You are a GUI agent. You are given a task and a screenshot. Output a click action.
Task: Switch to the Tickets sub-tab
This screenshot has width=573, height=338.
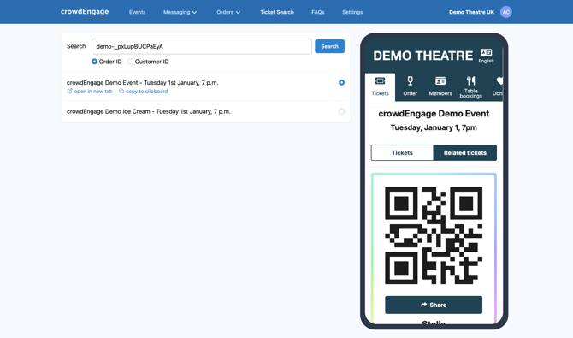[x=402, y=152]
